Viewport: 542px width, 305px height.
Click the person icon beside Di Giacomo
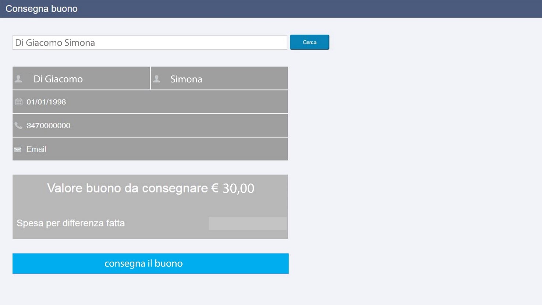click(18, 79)
